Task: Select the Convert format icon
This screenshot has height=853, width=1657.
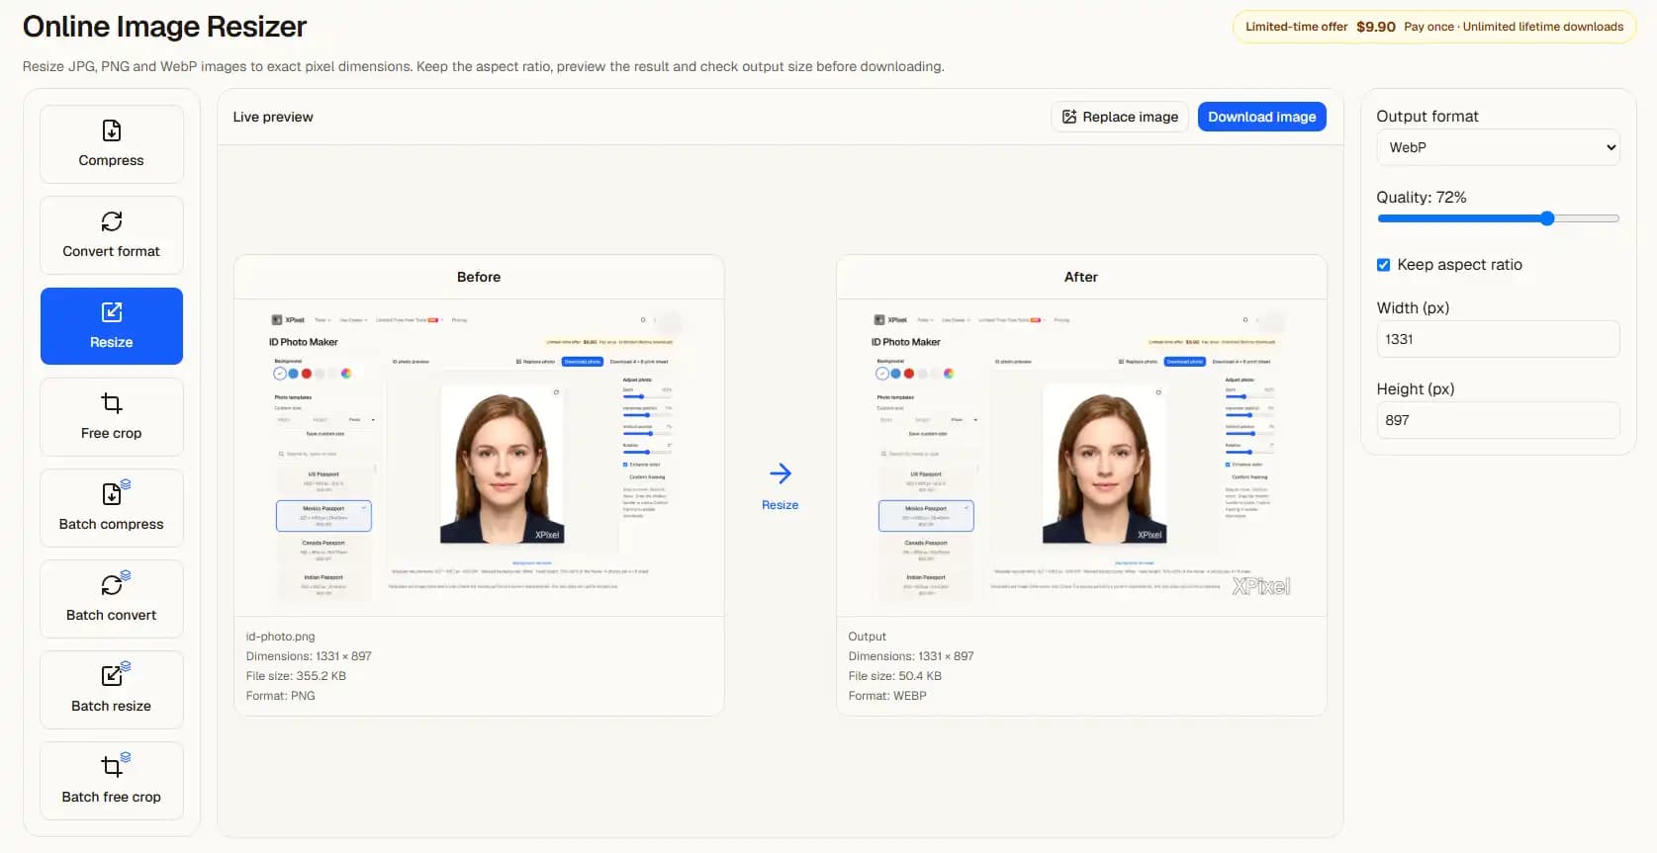Action: [112, 221]
